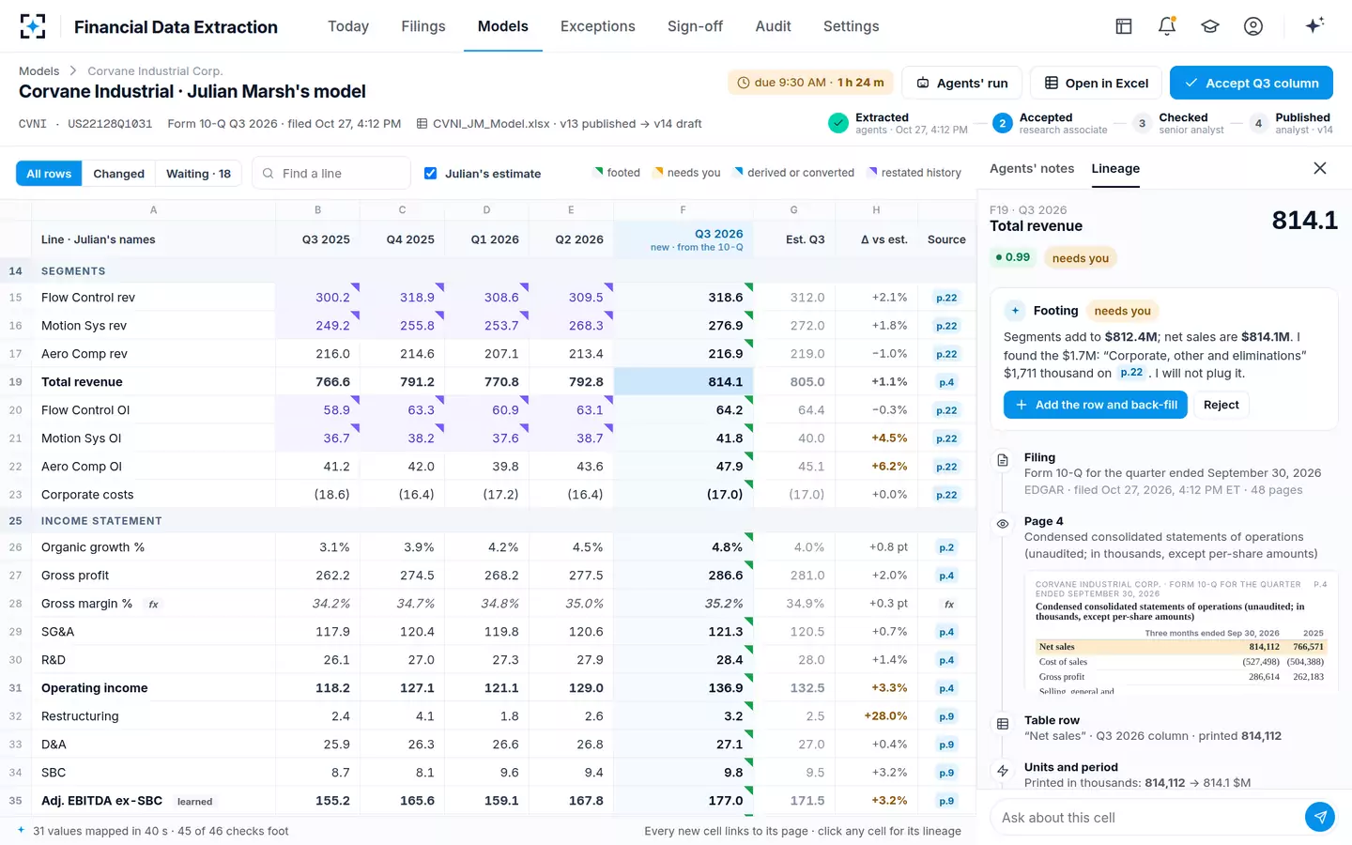Switch to Agents' notes tab
This screenshot has height=845, width=1352.
1032,168
